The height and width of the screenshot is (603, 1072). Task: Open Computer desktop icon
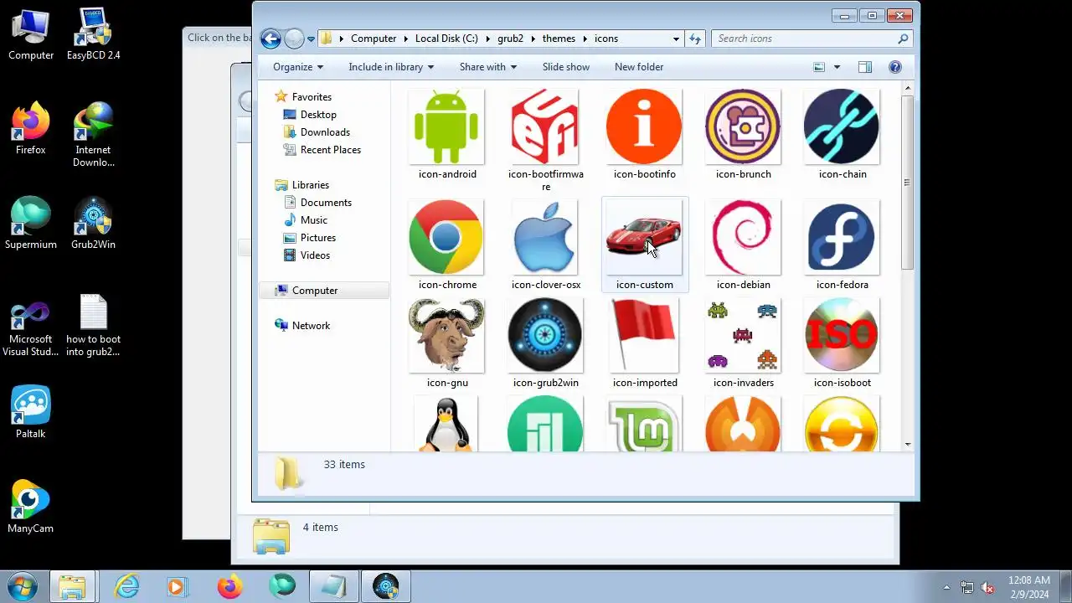pyautogui.click(x=31, y=34)
